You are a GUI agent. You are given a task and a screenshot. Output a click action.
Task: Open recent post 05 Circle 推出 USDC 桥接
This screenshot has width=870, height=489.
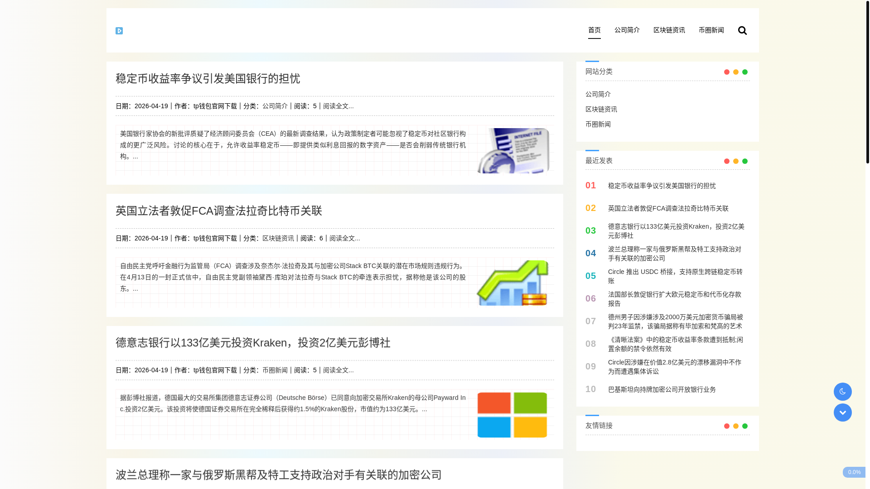click(x=675, y=276)
